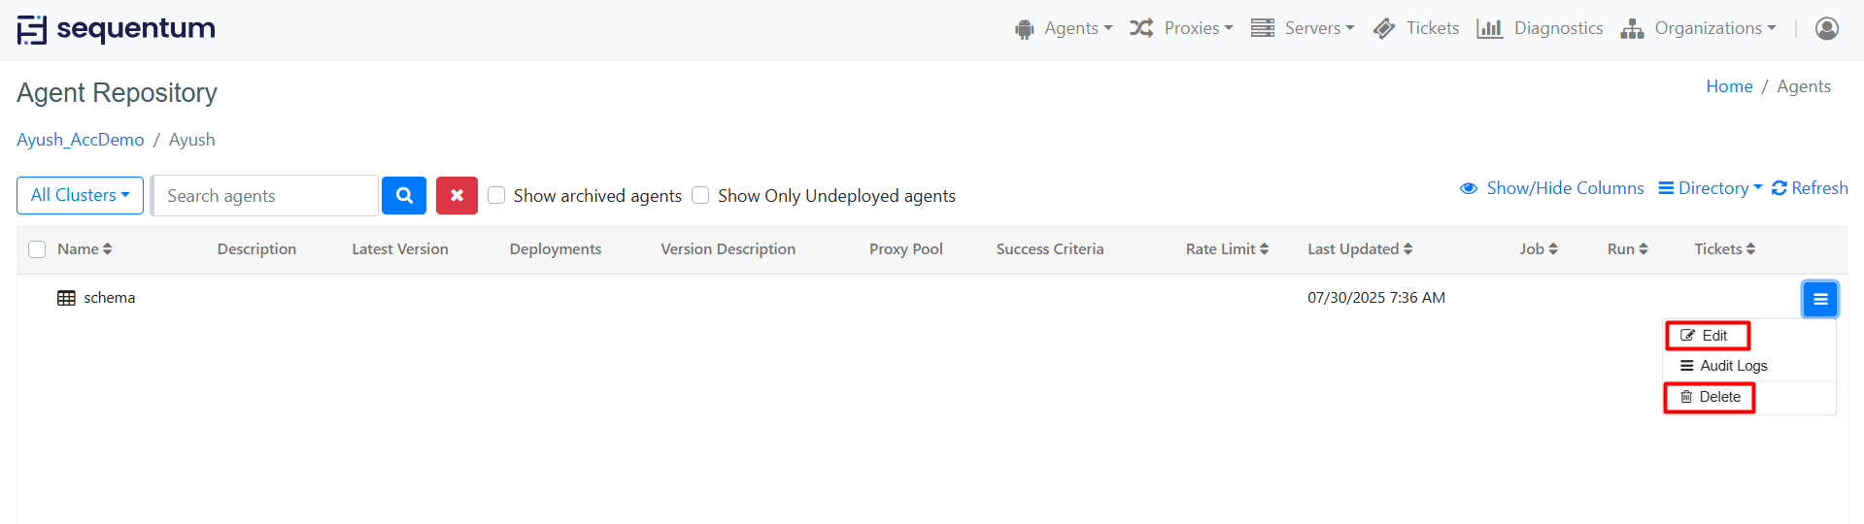Click the blue row actions hamburger button

[x=1819, y=299]
